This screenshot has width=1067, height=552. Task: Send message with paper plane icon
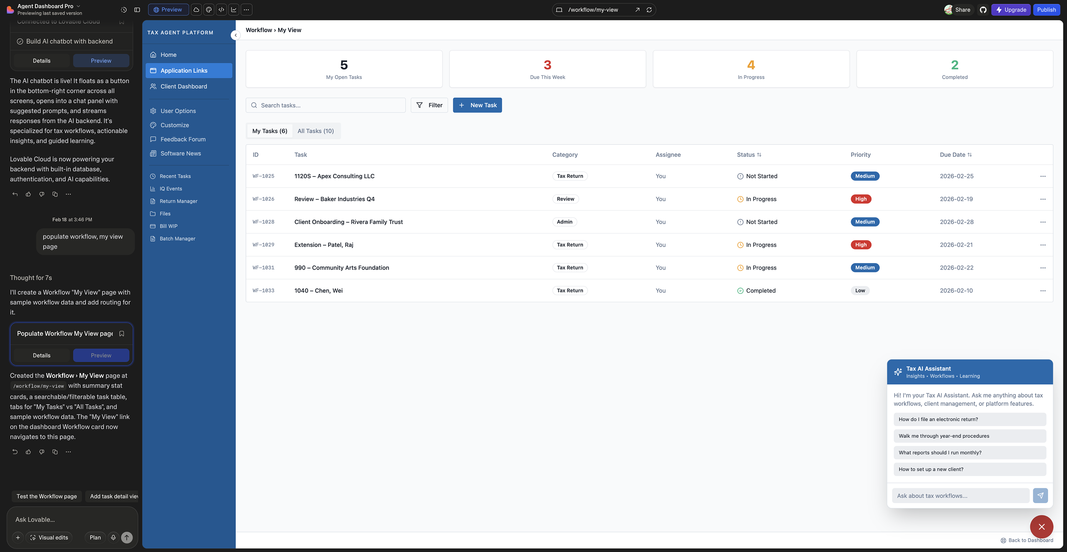(1040, 495)
